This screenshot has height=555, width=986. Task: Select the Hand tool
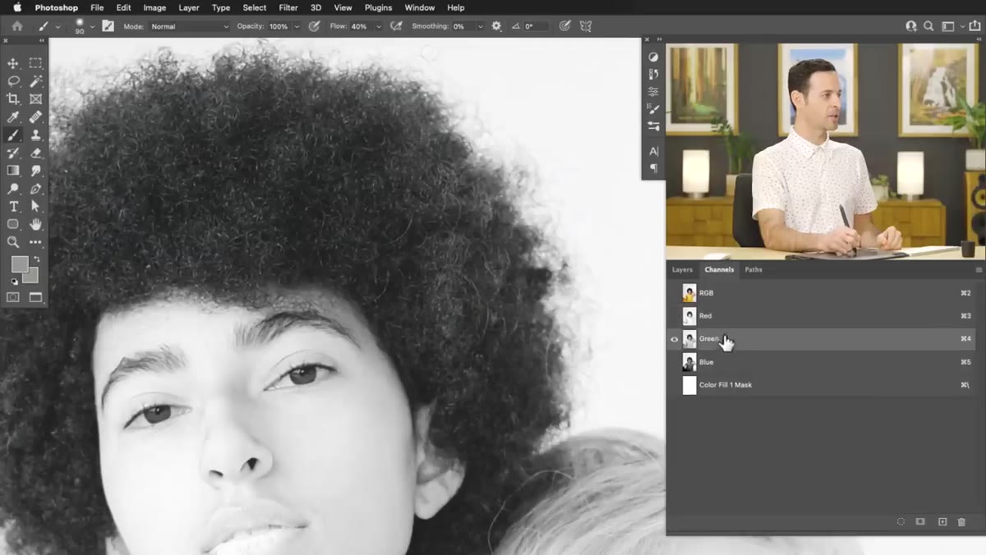(35, 224)
